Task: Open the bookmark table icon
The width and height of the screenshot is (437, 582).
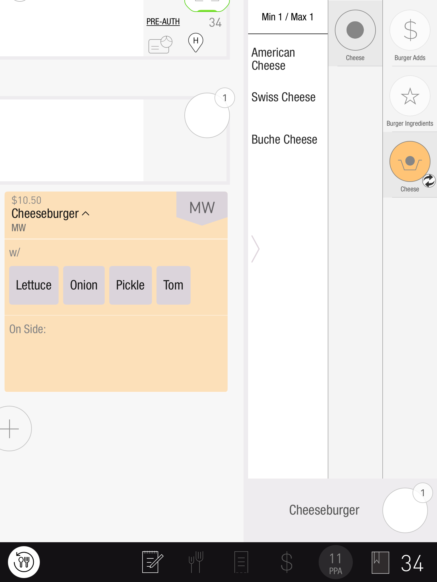Action: (380, 562)
